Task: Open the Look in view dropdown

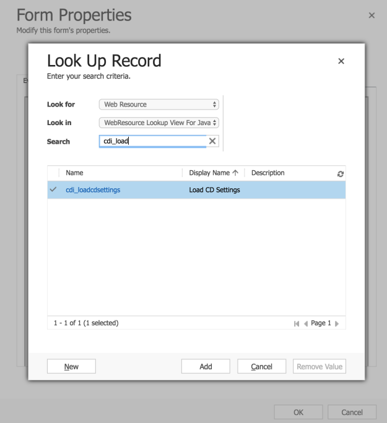Action: tap(159, 123)
